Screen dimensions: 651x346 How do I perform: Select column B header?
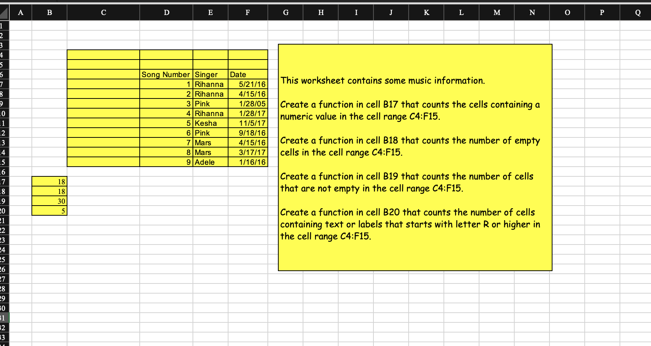[x=49, y=13]
